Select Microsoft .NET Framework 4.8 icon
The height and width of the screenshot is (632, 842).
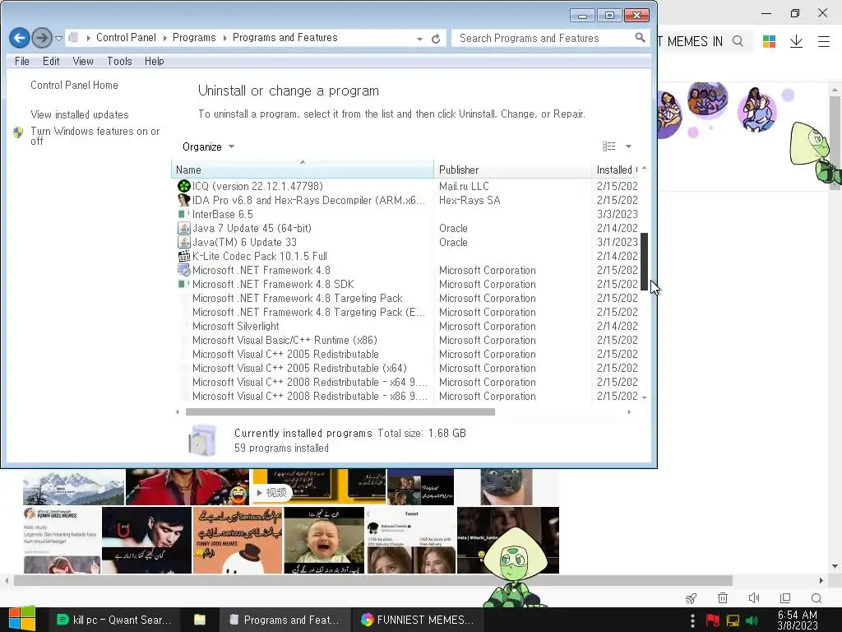click(x=184, y=270)
